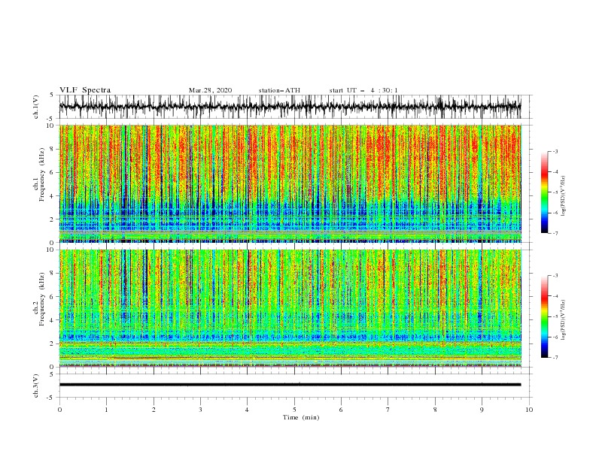Click inside the ch.2 spectrogram panel
596x460 pixels.
point(290,308)
